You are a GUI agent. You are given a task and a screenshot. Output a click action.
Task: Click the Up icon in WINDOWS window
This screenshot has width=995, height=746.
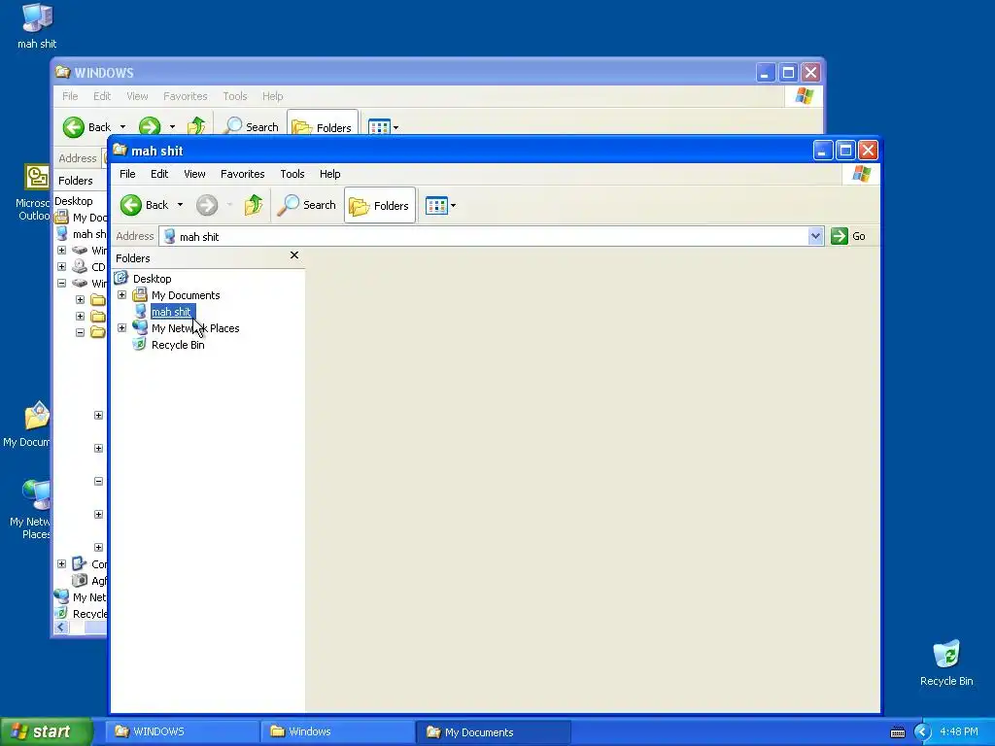[x=196, y=126]
